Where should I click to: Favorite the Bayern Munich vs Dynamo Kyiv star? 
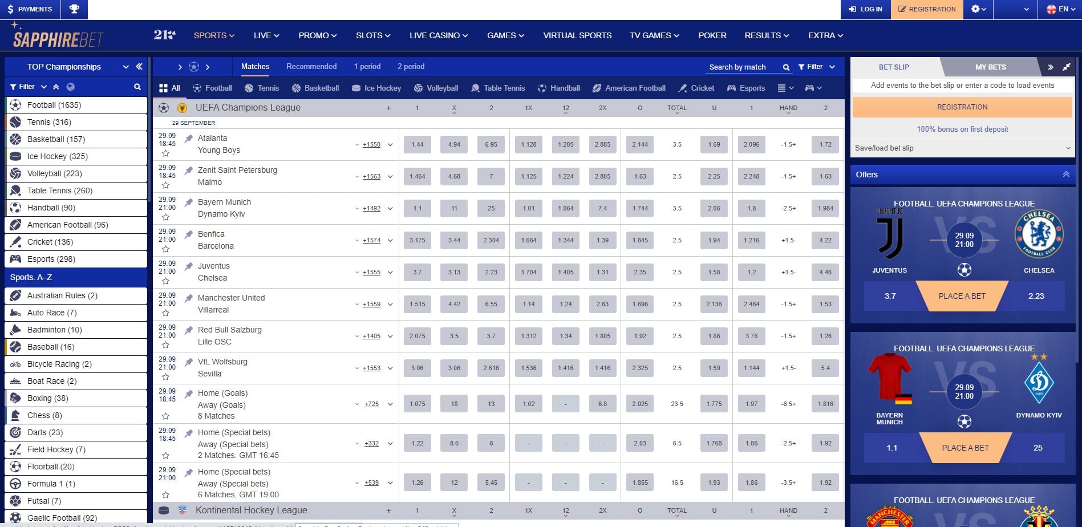point(165,217)
